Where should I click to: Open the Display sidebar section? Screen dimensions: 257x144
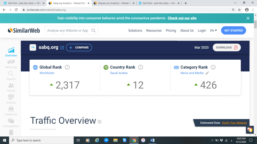tap(11, 99)
